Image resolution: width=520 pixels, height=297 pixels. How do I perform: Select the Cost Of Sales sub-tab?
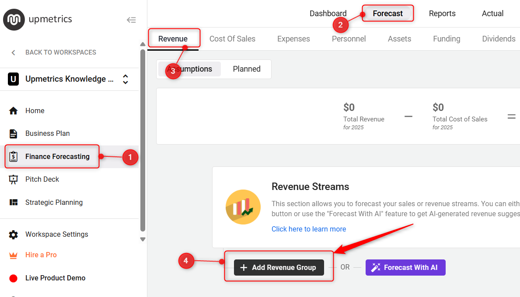pos(232,39)
